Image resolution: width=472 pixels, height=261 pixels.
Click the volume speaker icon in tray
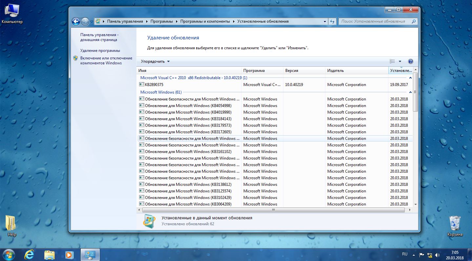coord(437,255)
